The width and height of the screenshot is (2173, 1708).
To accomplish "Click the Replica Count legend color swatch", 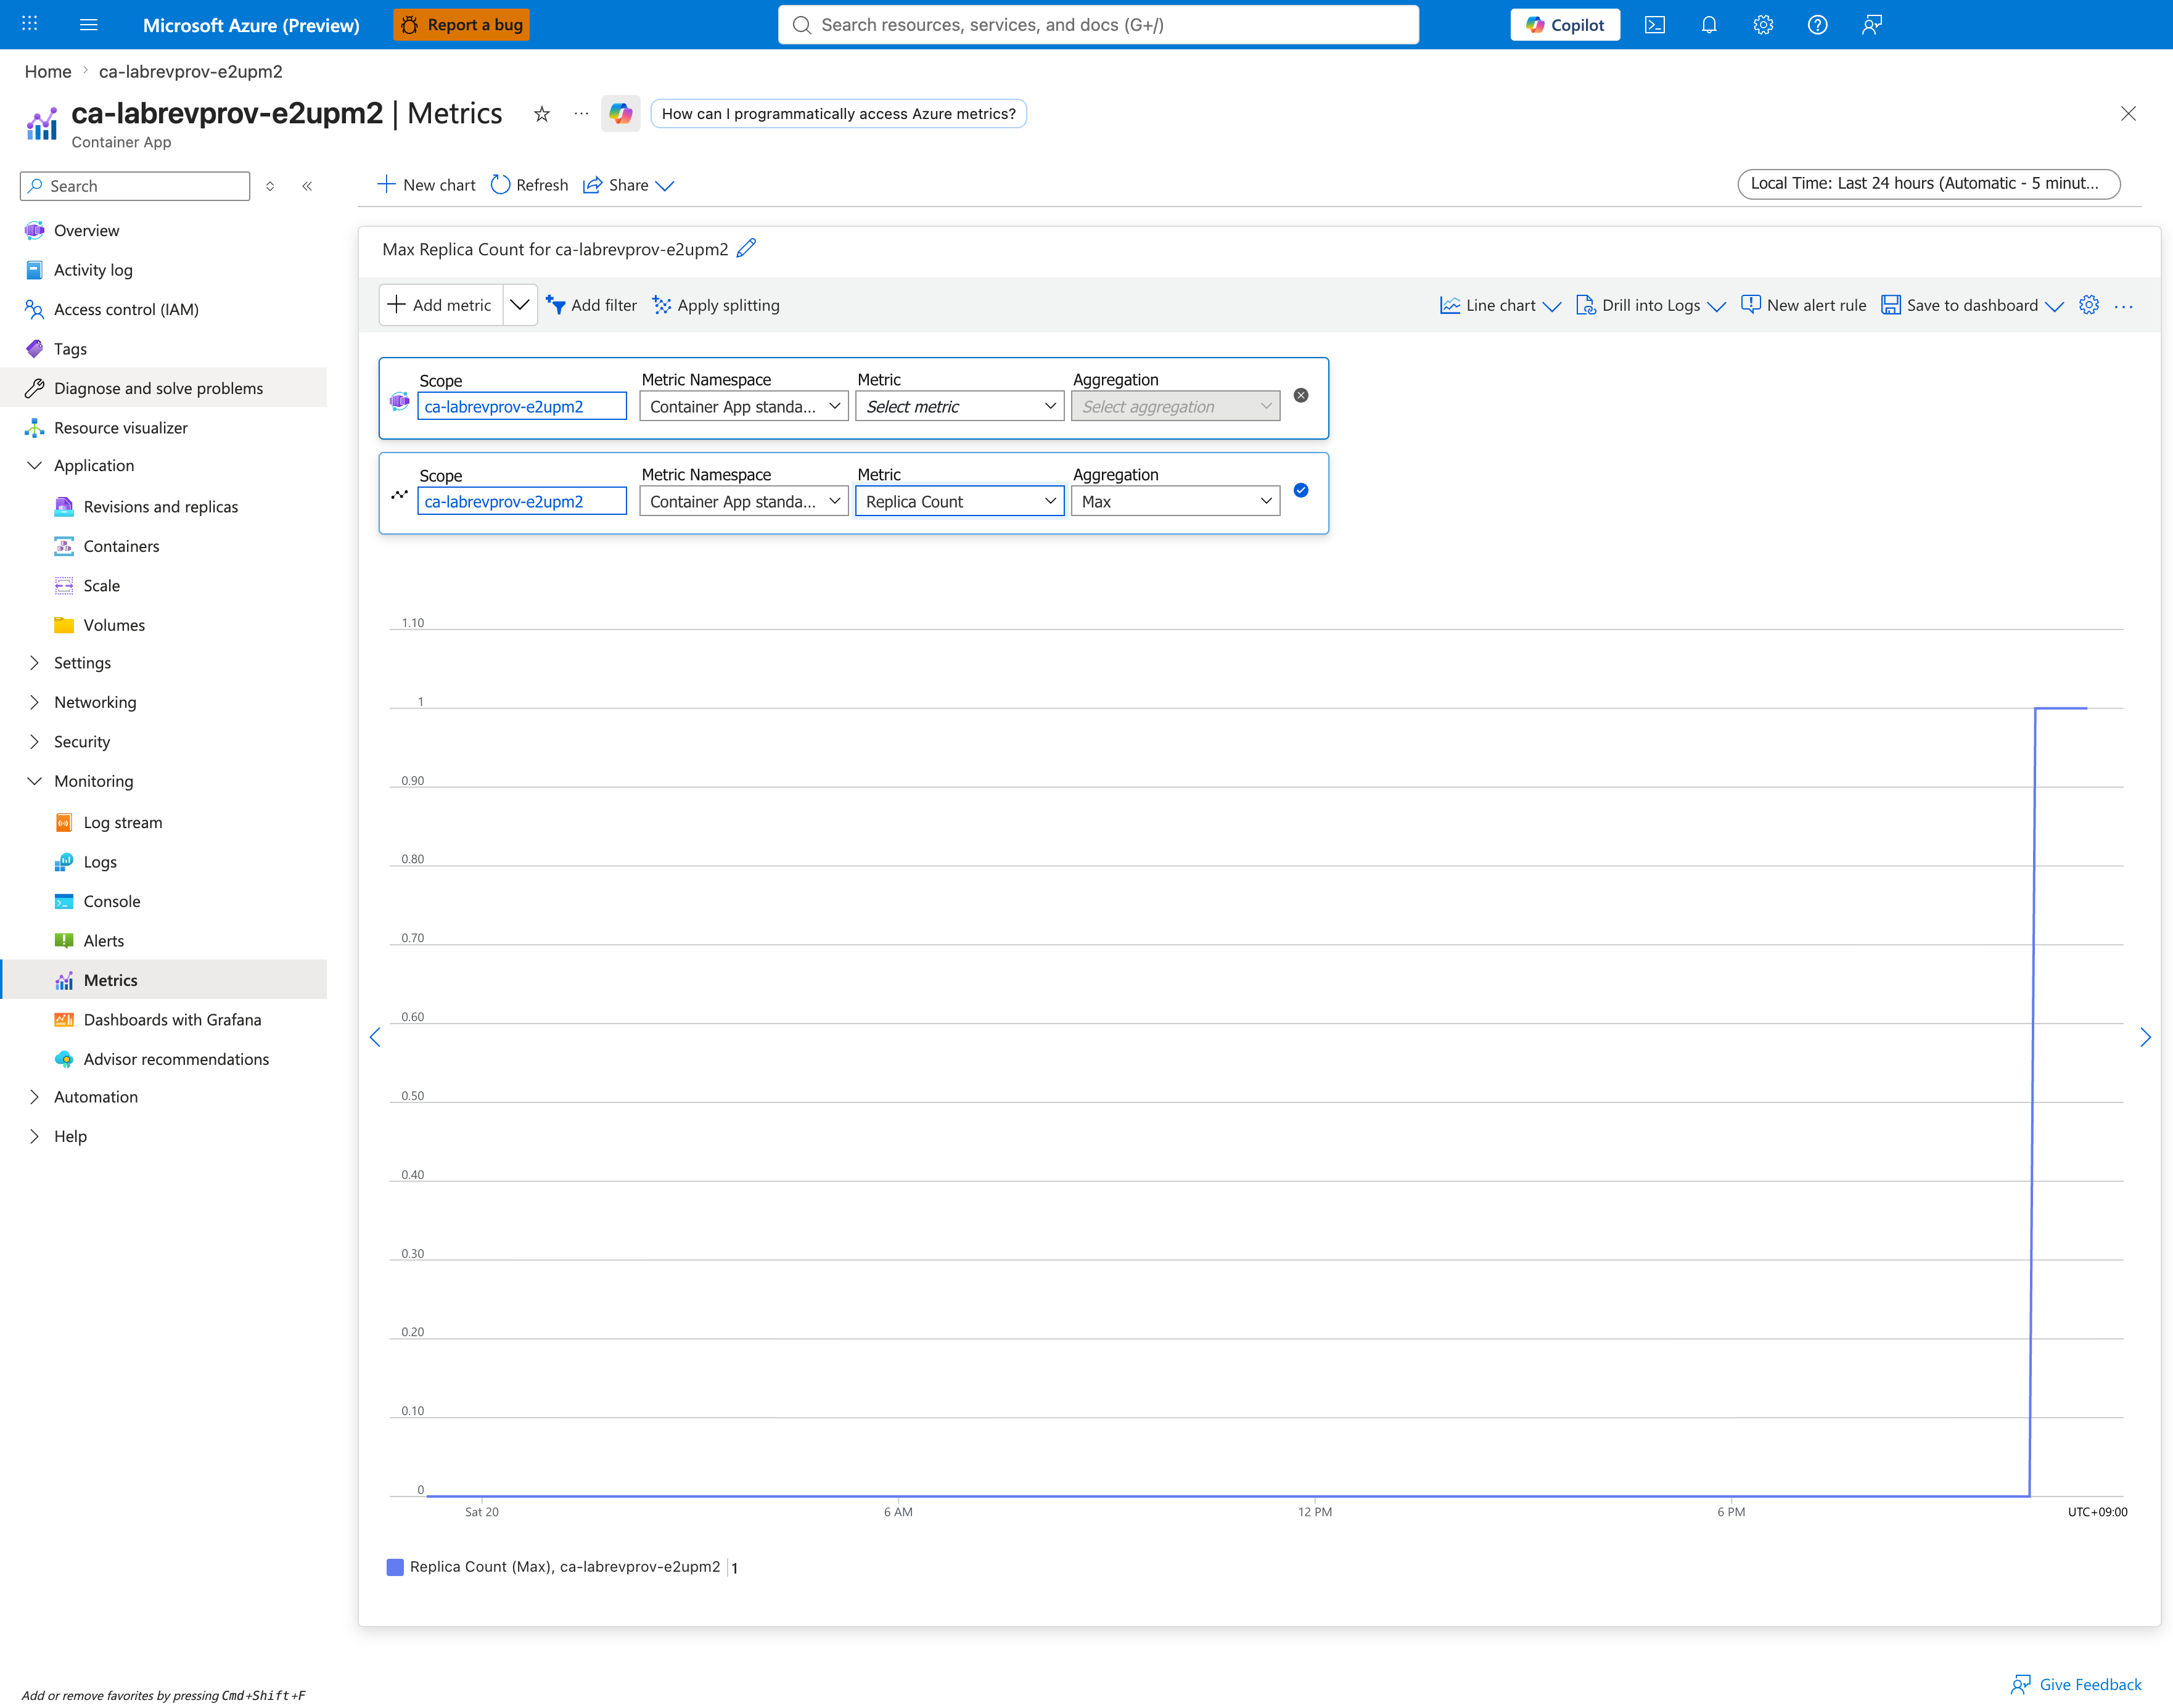I will pyautogui.click(x=395, y=1567).
